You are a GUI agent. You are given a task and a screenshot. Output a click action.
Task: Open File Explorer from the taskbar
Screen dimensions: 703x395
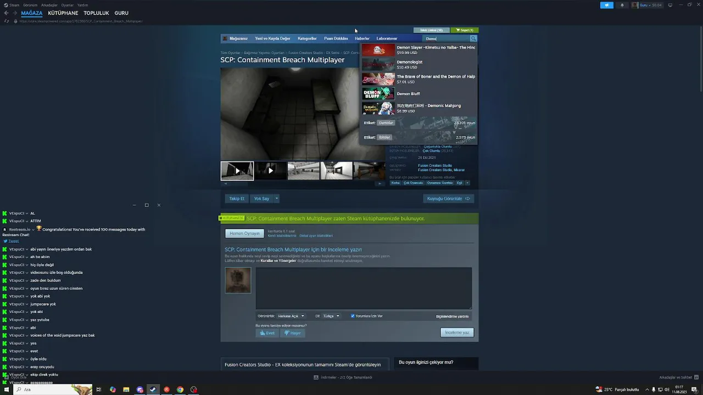[x=126, y=390]
